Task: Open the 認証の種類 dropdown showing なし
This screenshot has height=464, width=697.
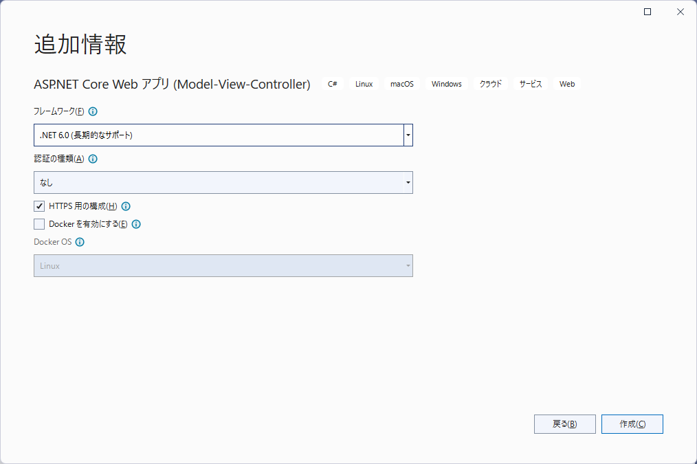Action: tap(223, 183)
